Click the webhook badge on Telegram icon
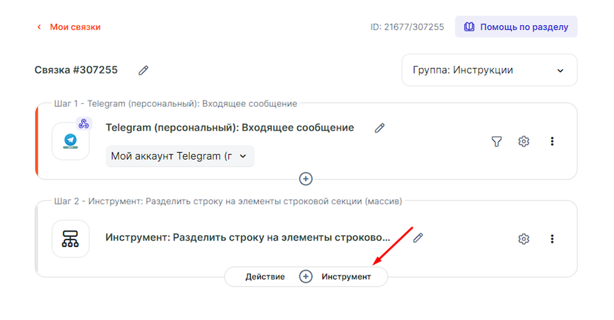Viewport: 614px width, 320px height. [x=84, y=124]
